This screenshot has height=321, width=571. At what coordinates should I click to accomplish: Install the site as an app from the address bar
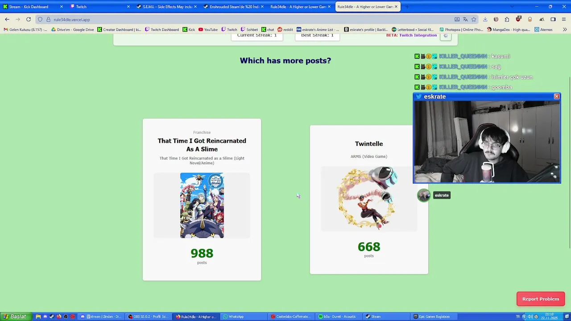coord(457,19)
